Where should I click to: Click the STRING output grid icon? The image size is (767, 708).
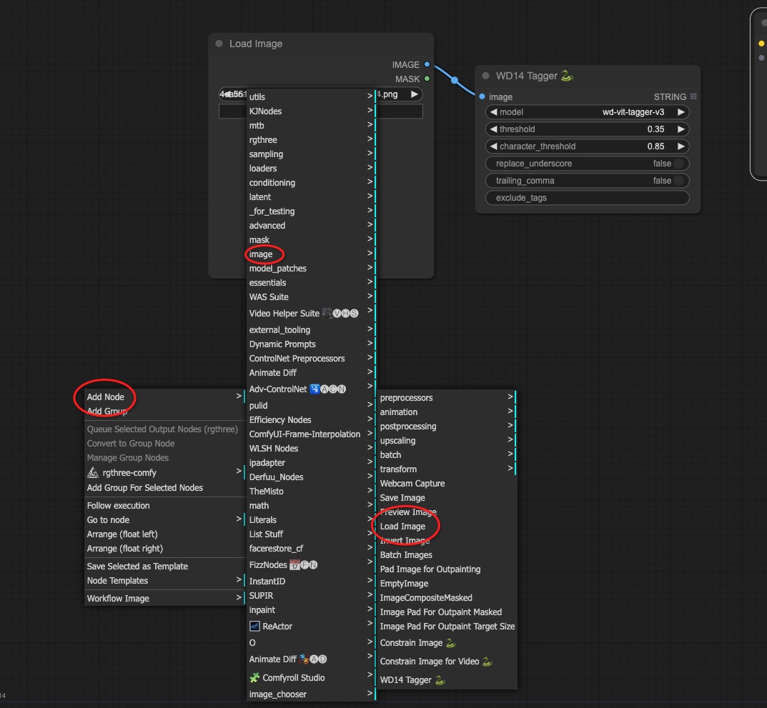(x=693, y=97)
